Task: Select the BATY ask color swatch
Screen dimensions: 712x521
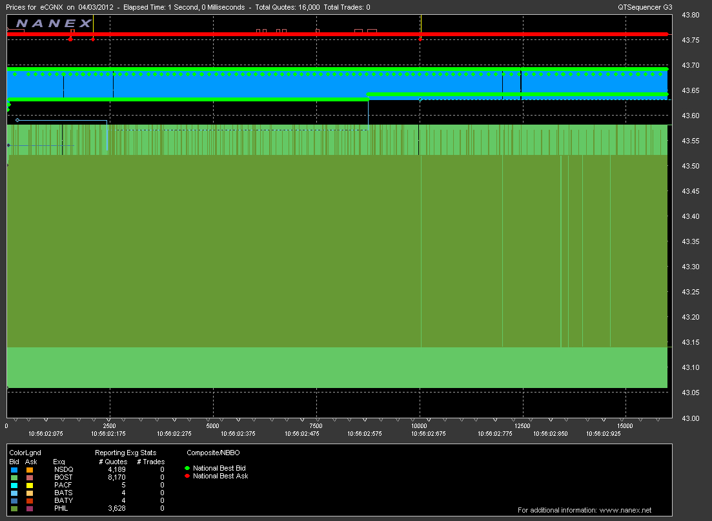Action: point(30,500)
